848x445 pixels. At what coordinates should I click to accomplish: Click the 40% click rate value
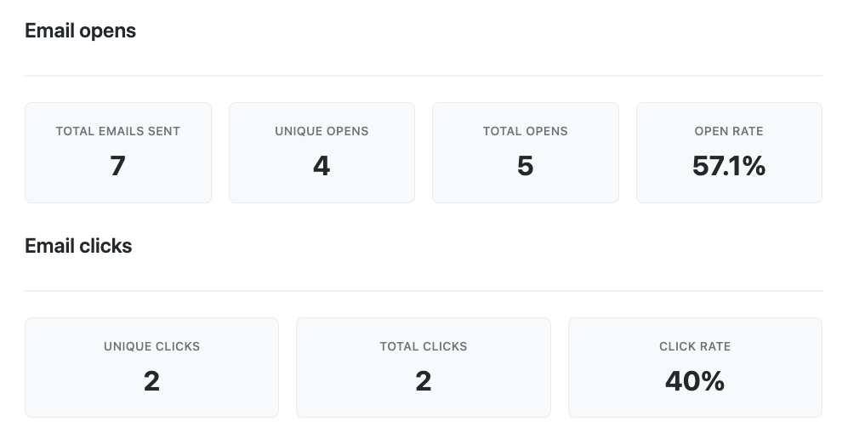click(695, 381)
